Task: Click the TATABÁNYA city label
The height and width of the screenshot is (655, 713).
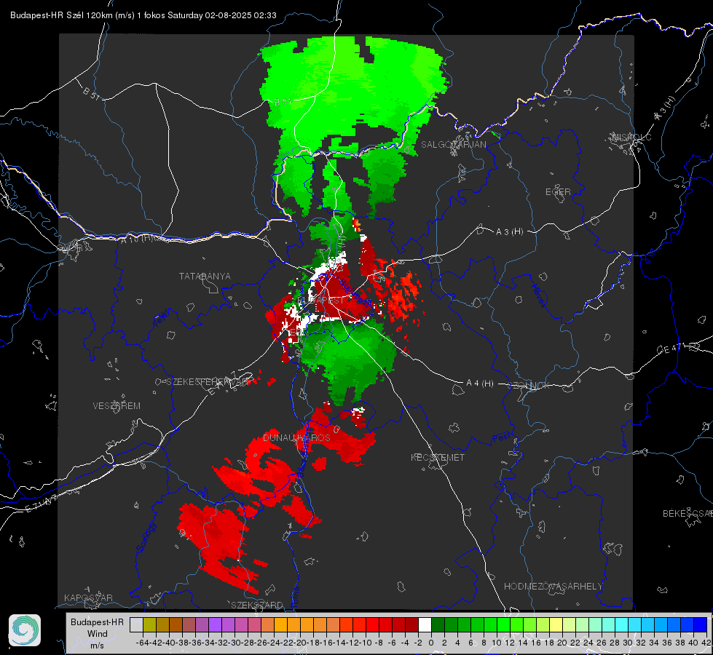Action: click(205, 276)
